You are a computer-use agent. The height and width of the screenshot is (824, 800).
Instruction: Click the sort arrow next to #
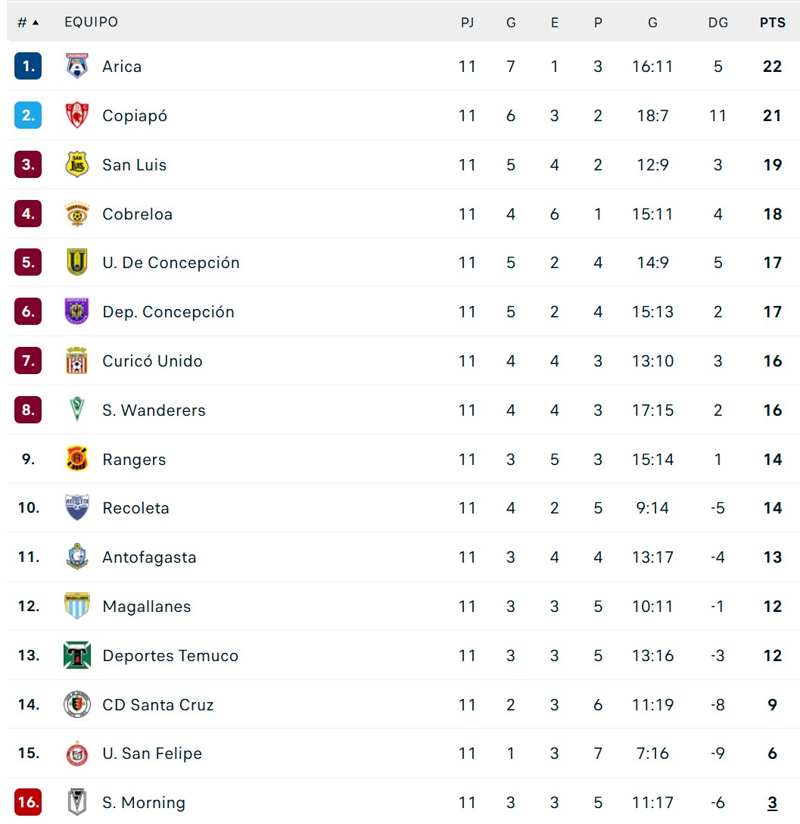pos(36,23)
